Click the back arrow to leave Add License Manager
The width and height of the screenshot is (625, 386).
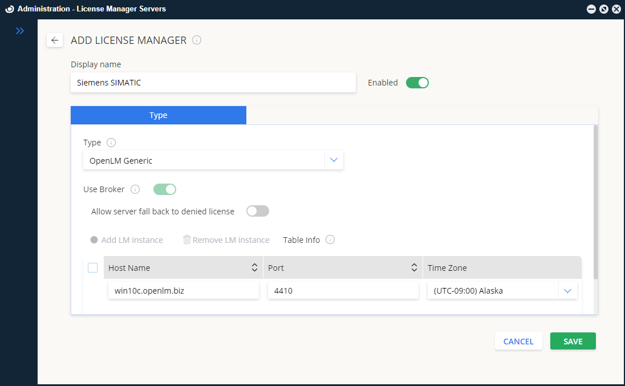55,40
